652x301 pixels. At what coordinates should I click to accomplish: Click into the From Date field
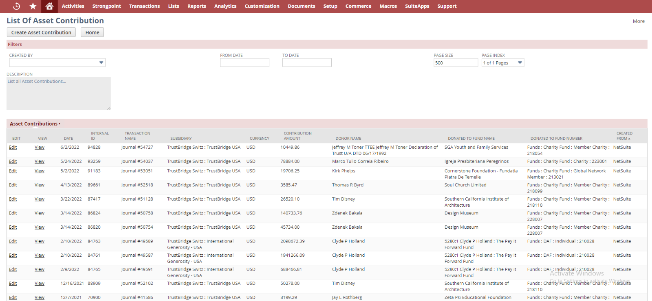pyautogui.click(x=244, y=63)
